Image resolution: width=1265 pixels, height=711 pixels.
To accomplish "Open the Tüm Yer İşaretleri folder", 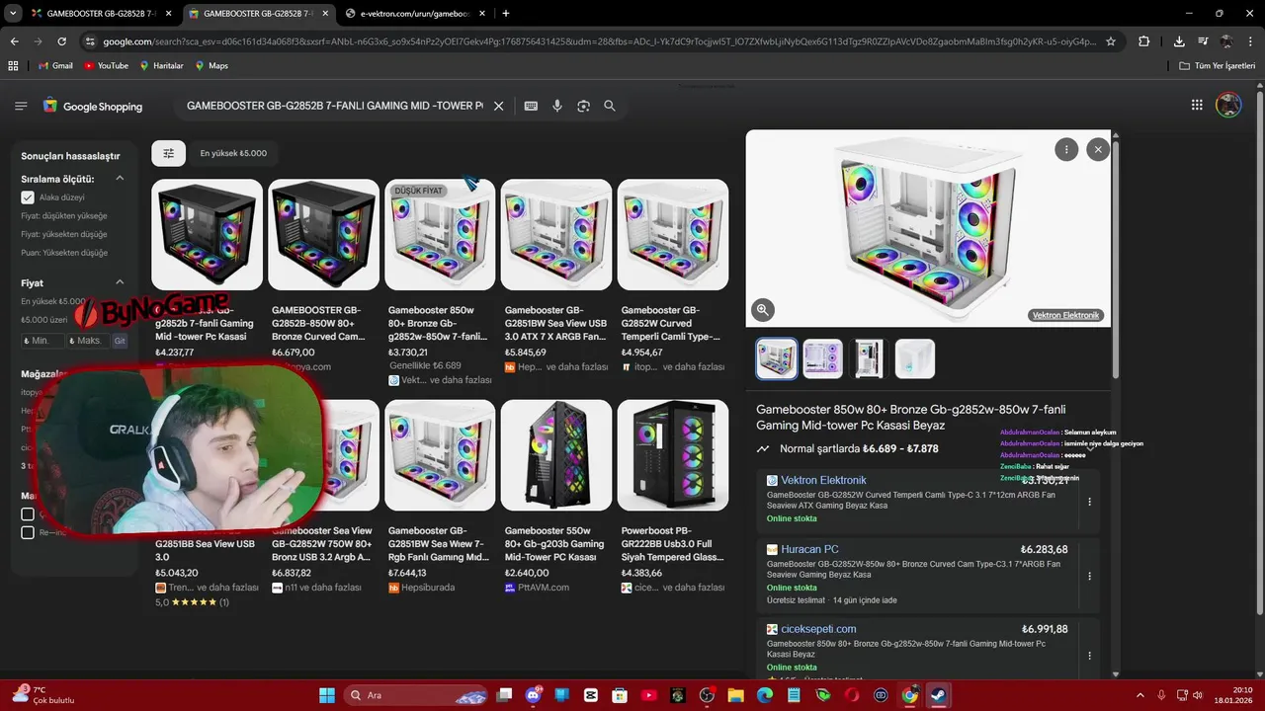I will coord(1218,65).
